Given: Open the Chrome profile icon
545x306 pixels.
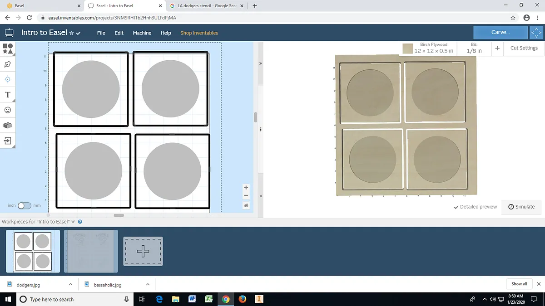Looking at the screenshot, I should coord(526,18).
